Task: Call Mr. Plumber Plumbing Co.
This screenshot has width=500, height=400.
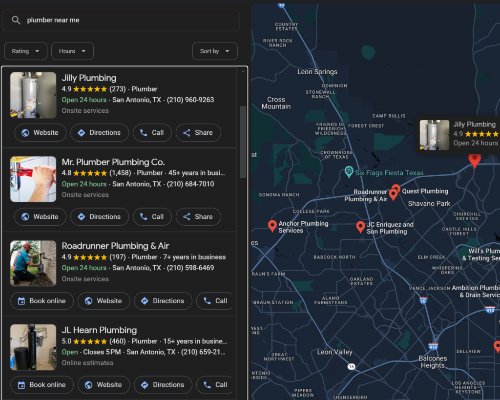Action: 152,217
